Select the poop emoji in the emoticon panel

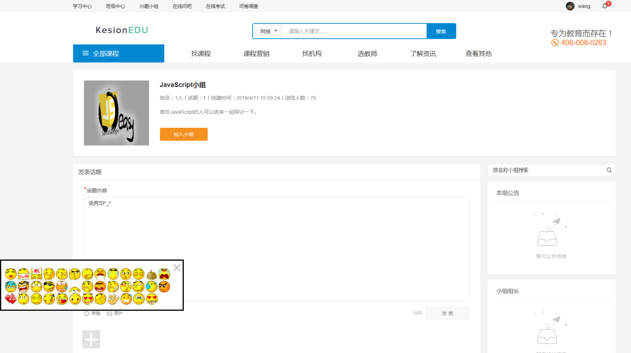tap(151, 274)
